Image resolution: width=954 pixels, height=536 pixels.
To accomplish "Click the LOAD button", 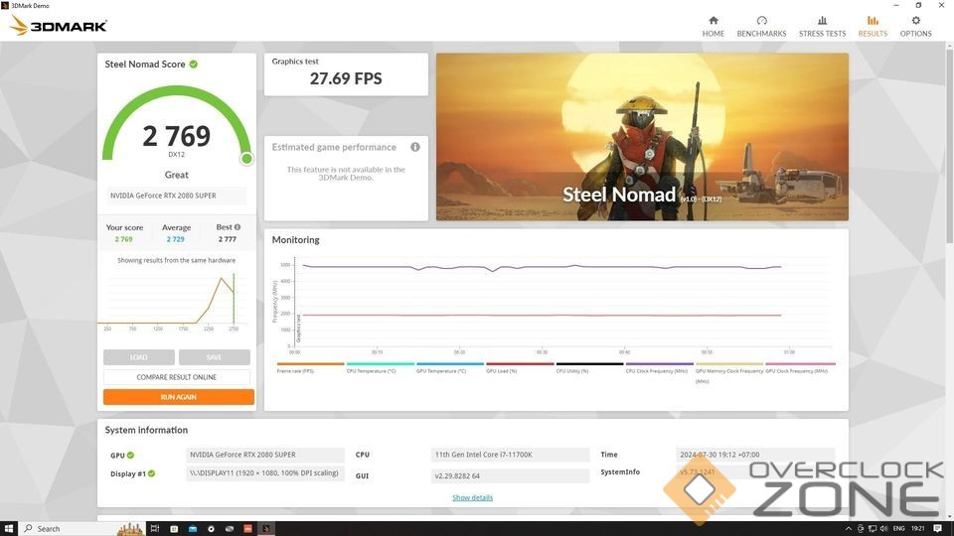I will click(139, 357).
